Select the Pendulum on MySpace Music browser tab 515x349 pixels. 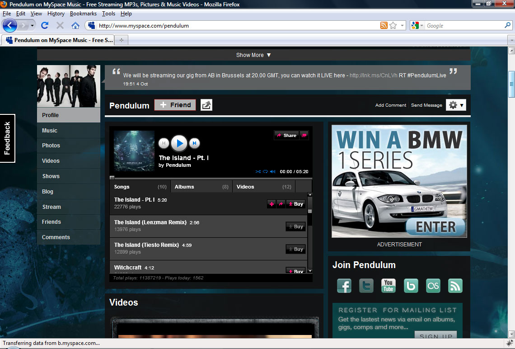(58, 40)
